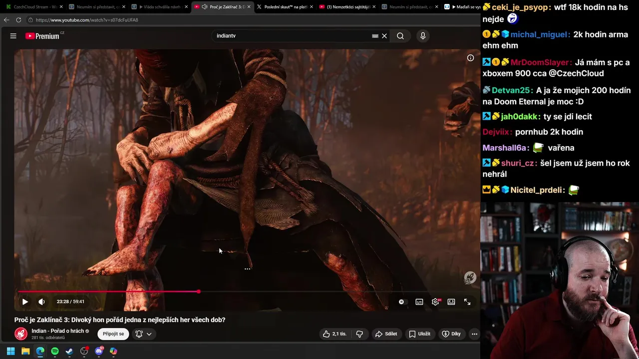Screen dimensions: 639x359
Task: Click the Díky thanks button
Action: tap(451, 334)
